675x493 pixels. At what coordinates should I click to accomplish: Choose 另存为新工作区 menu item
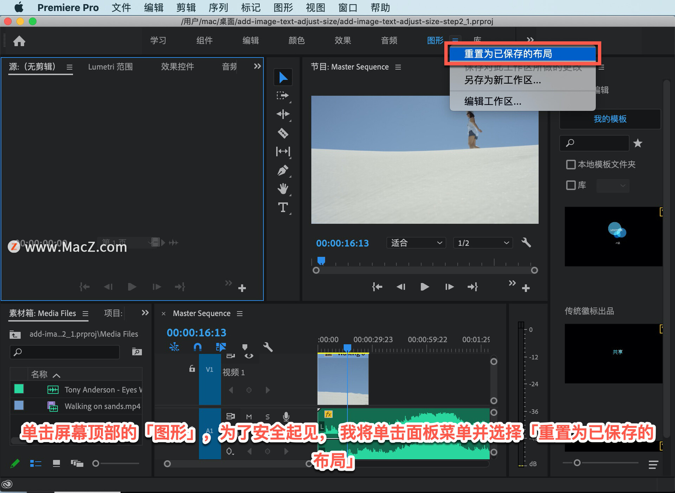pos(522,80)
